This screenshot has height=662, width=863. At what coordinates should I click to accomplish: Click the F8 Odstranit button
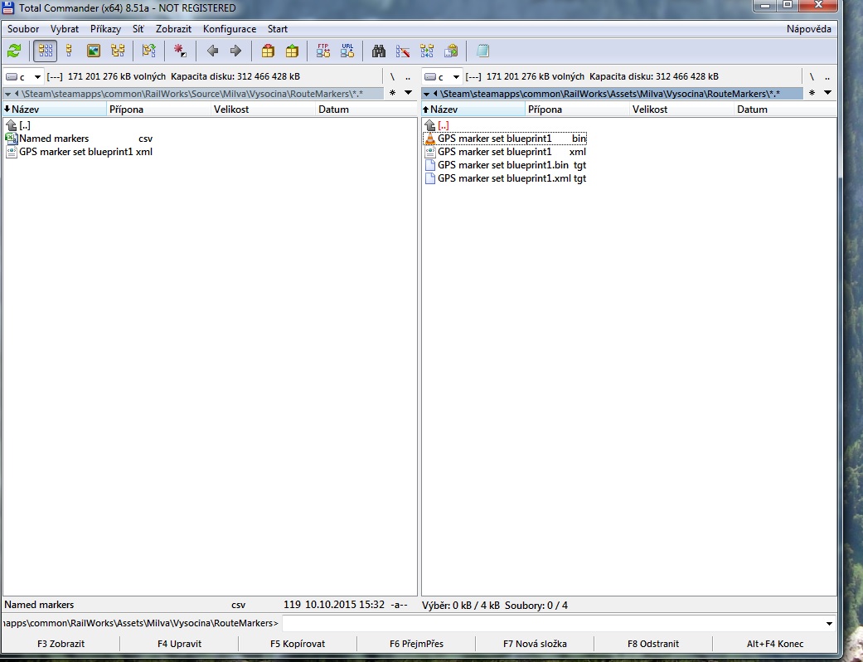[x=653, y=644]
